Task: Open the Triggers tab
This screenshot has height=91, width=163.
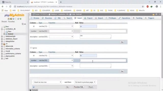Action: 150,18
